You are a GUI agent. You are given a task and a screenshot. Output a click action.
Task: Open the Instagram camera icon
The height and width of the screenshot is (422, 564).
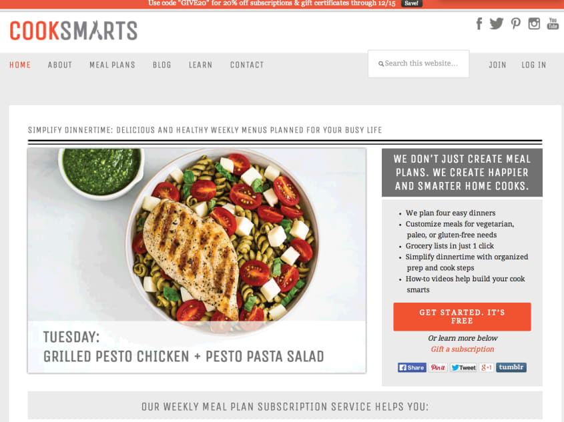(x=534, y=24)
